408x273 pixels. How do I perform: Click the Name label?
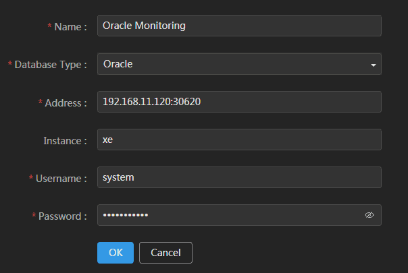(x=70, y=27)
